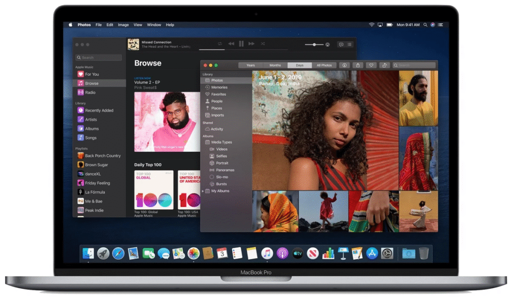Open the Share menu in Photos toolbar
Viewport: 511px width, 297px height.
[x=357, y=65]
